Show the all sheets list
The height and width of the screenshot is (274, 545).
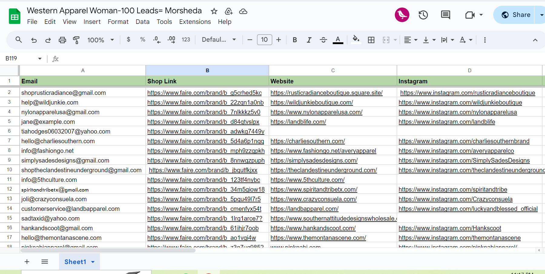(45, 262)
